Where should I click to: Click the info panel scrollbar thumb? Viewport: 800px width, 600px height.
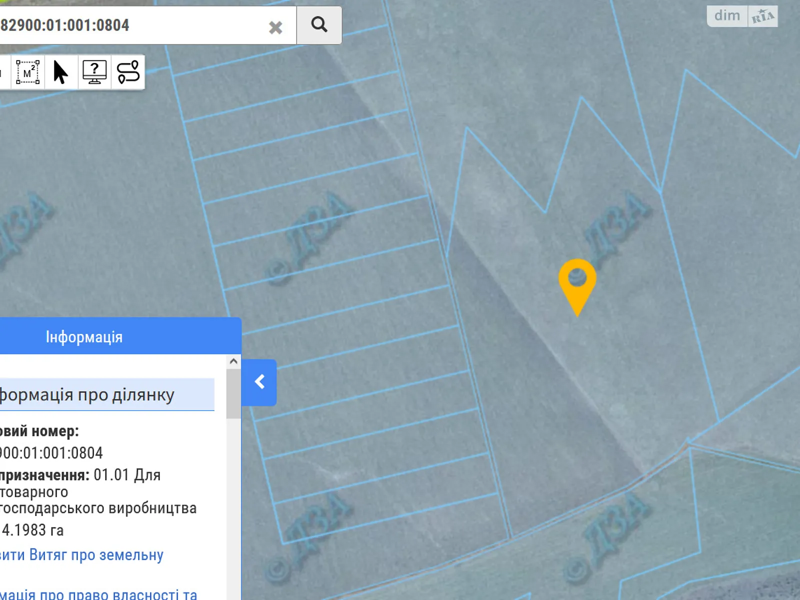233,394
